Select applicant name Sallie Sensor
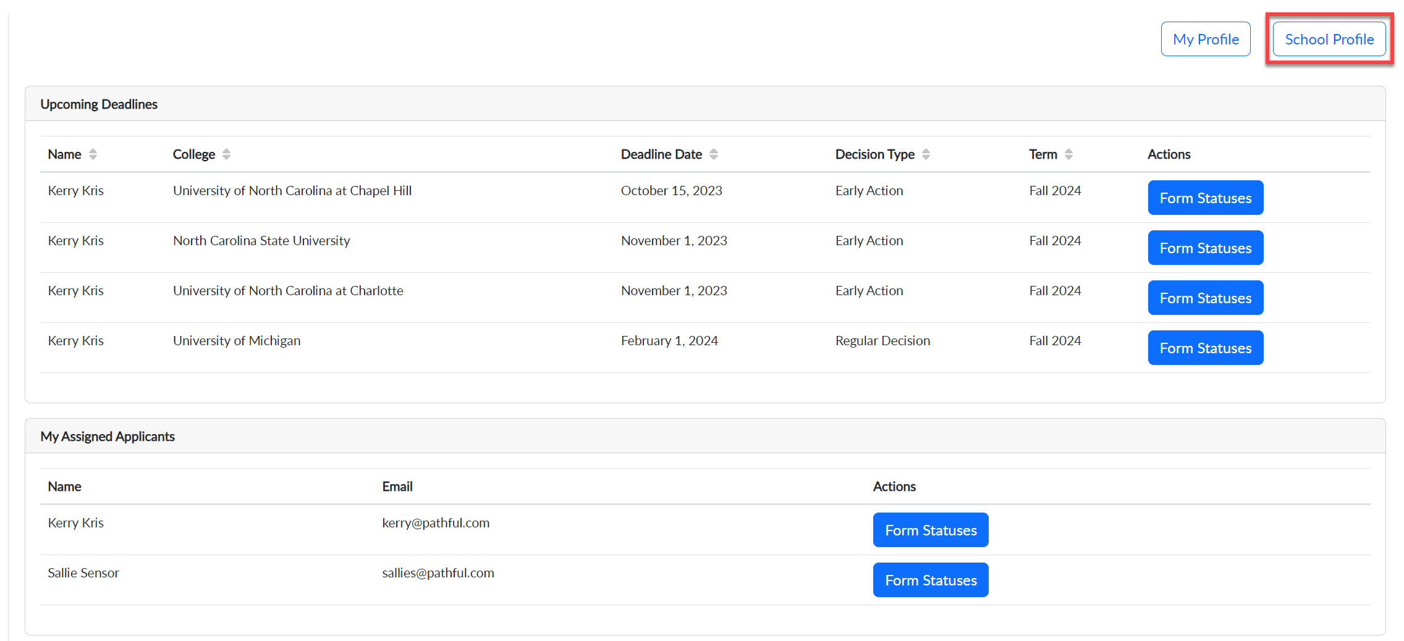This screenshot has width=1404, height=641. pyautogui.click(x=83, y=573)
